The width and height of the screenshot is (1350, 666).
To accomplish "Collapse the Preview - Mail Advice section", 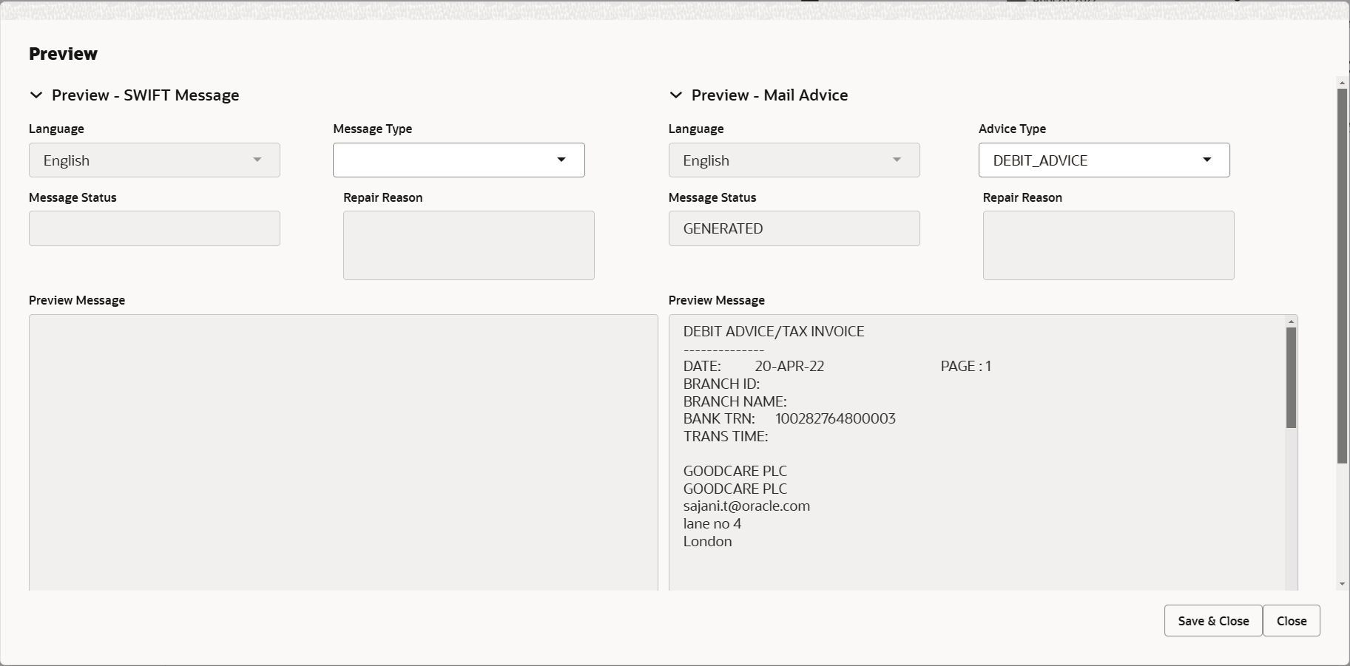I will point(675,95).
